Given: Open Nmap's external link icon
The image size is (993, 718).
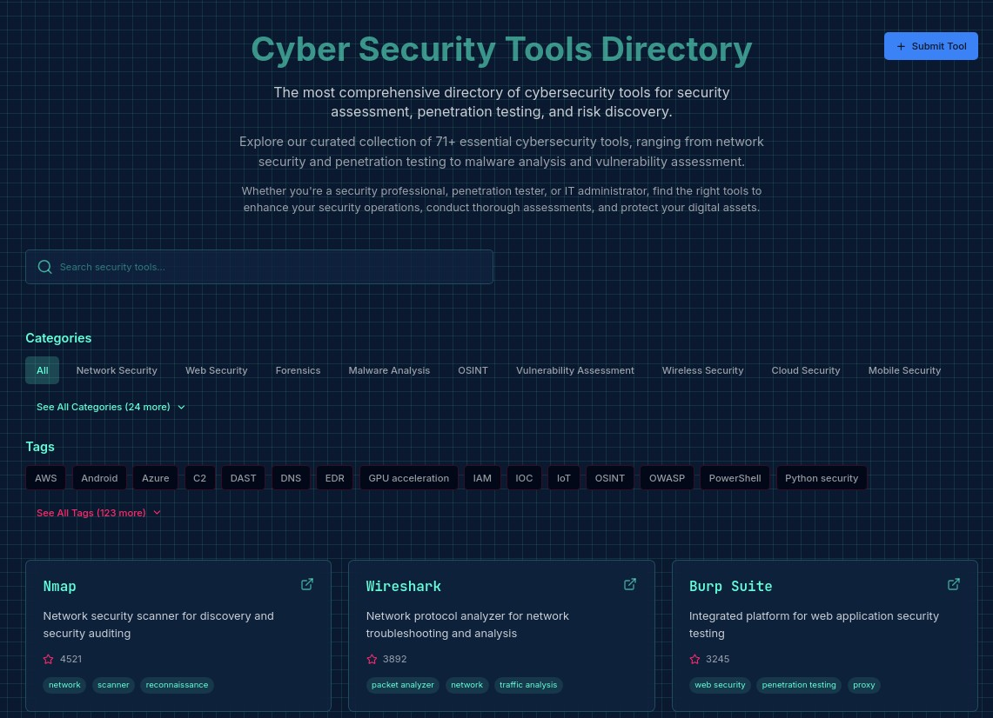Looking at the screenshot, I should pos(307,584).
